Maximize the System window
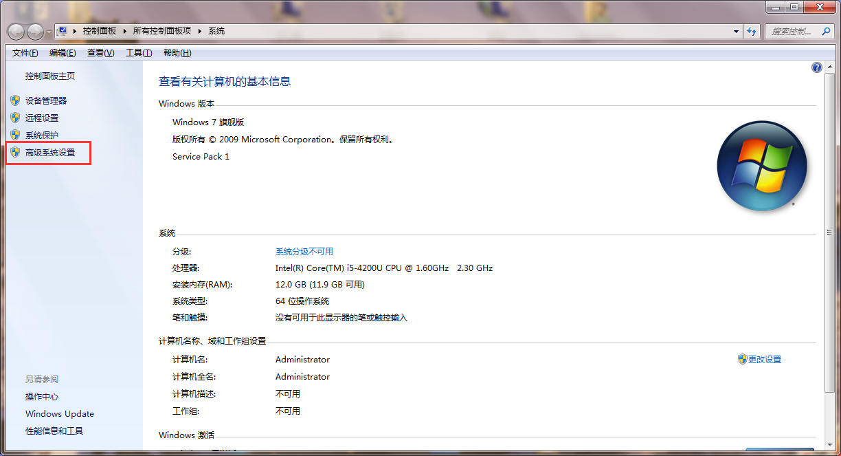This screenshot has height=456, width=841. [794, 7]
